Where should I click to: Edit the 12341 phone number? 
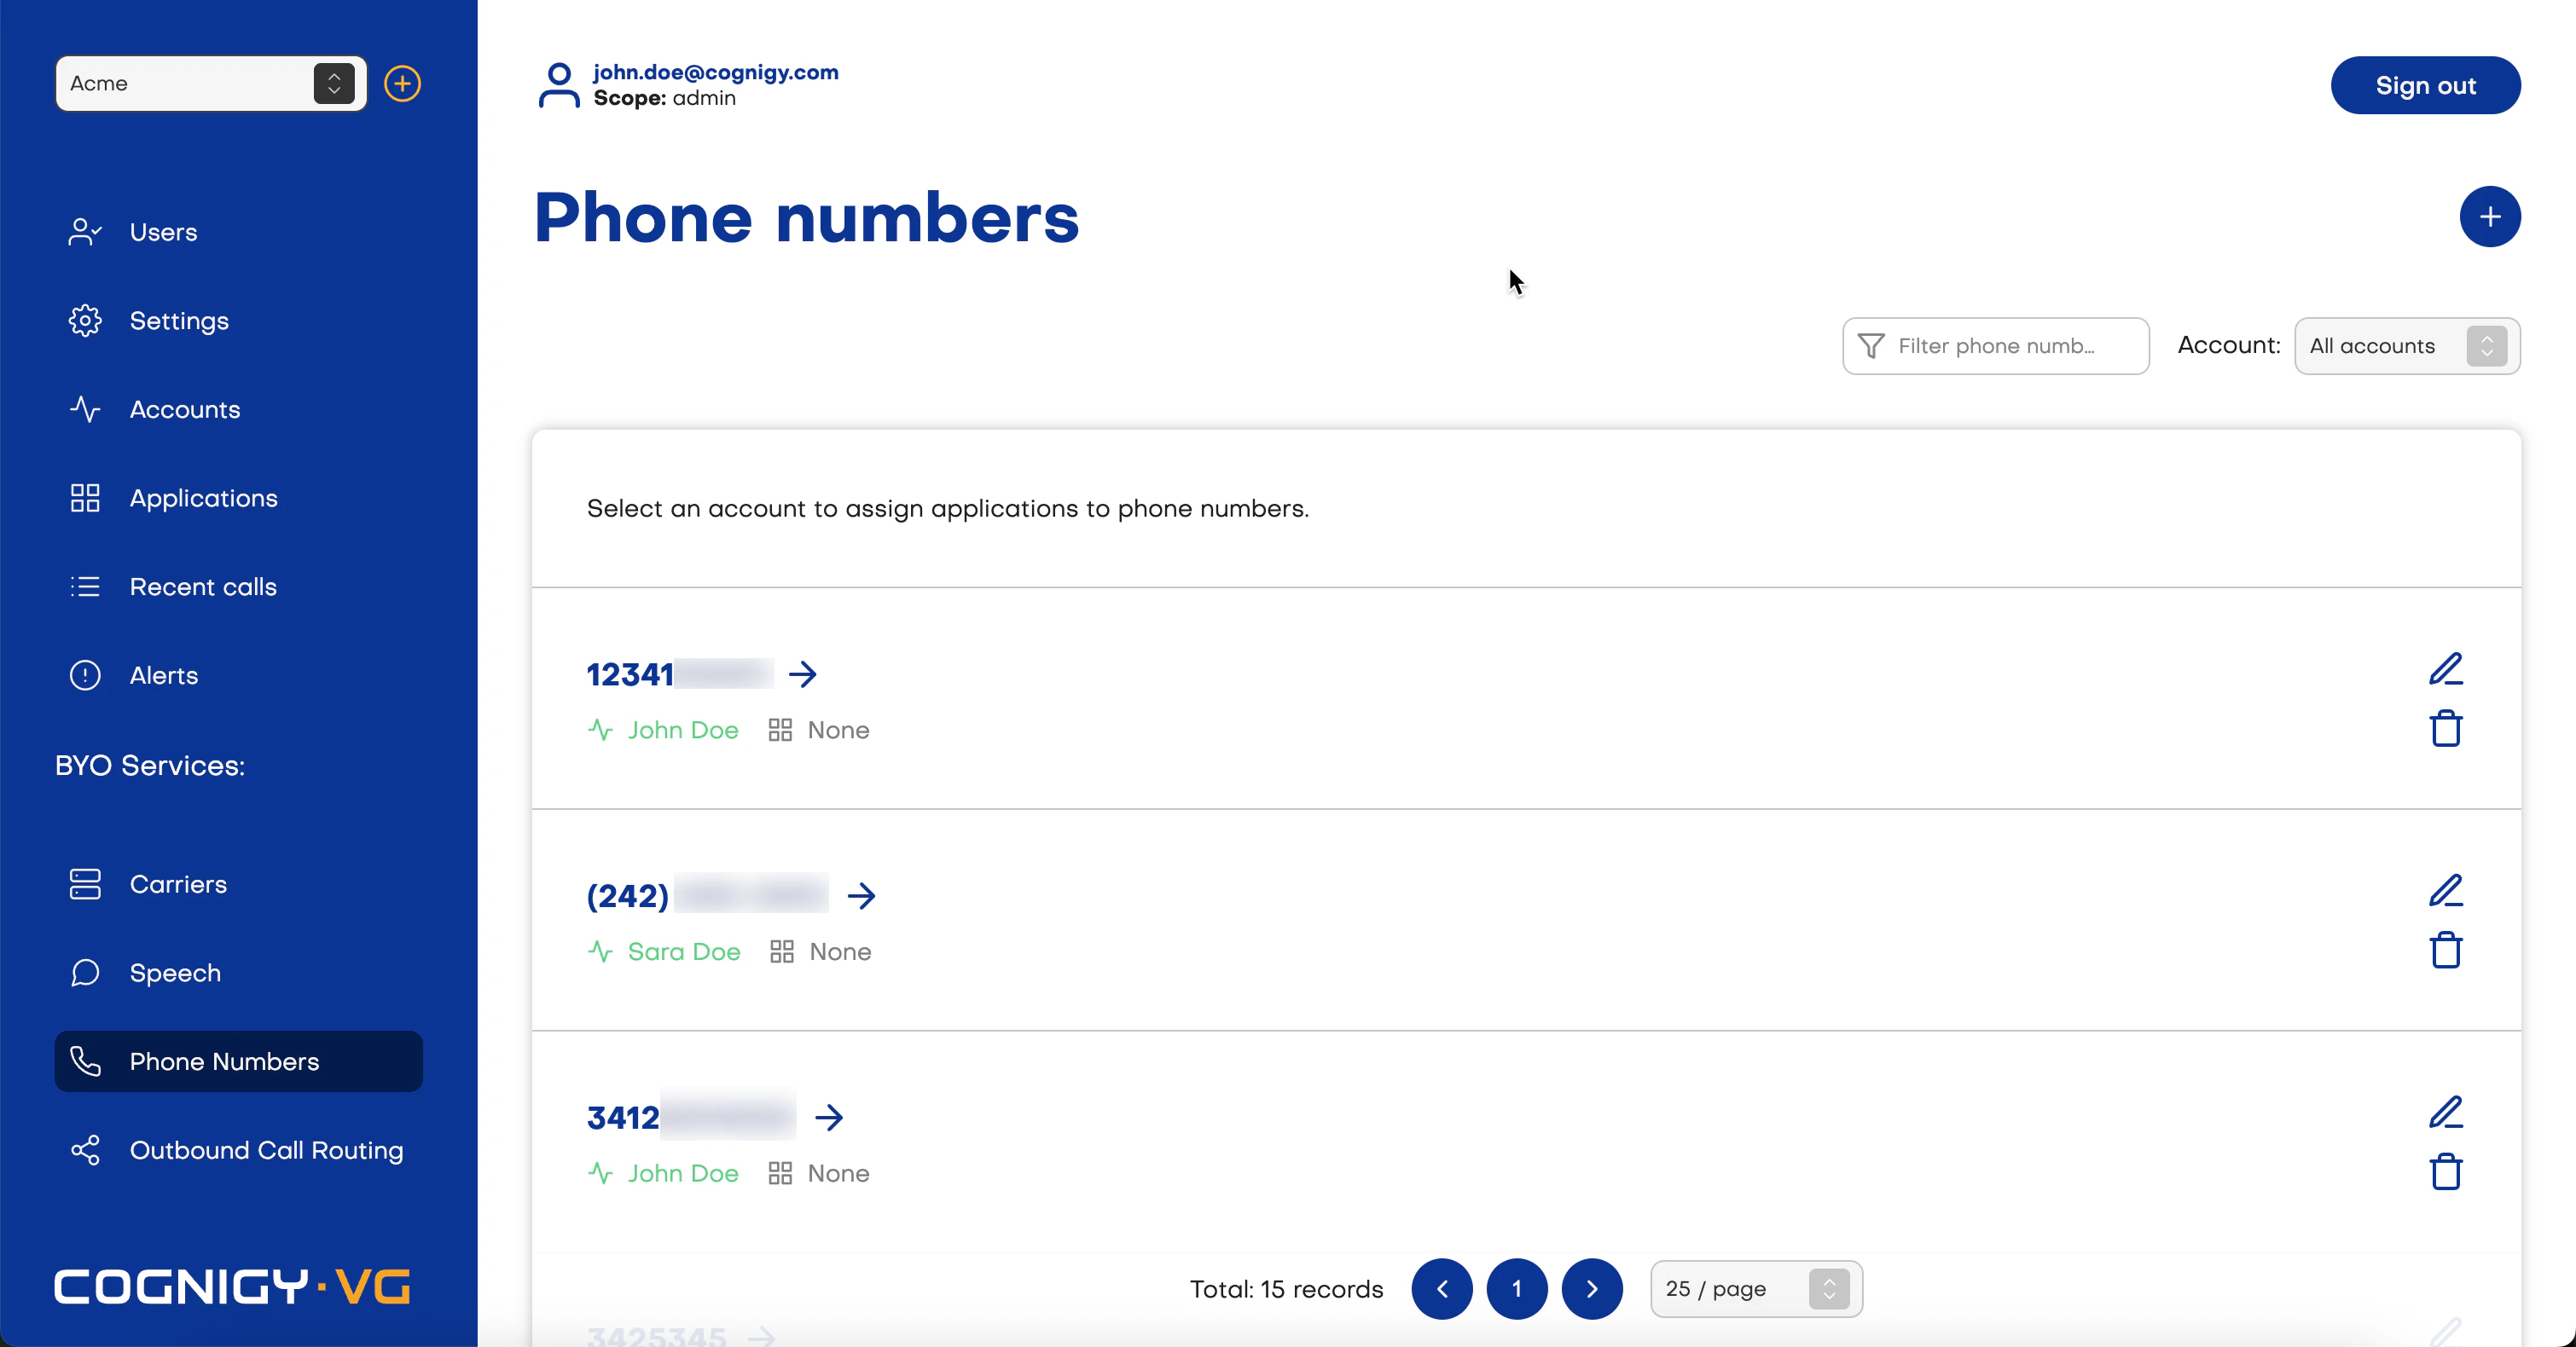coord(2446,668)
